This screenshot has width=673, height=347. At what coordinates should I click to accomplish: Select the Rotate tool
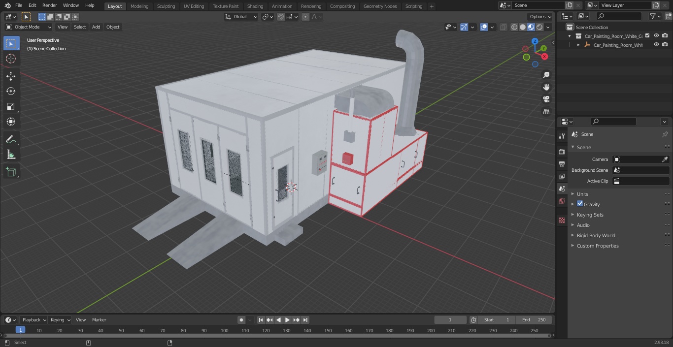[x=11, y=92]
